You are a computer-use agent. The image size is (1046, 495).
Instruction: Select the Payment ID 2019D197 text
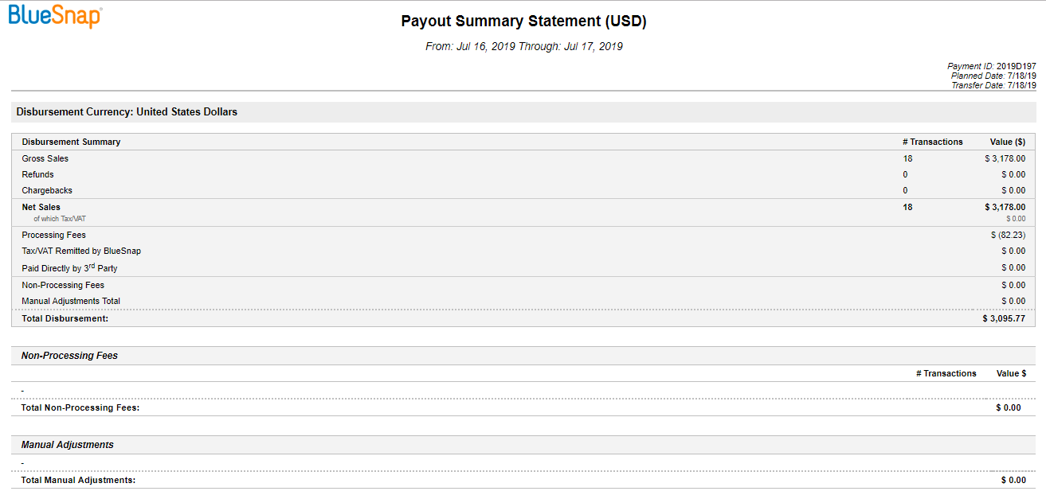click(992, 66)
